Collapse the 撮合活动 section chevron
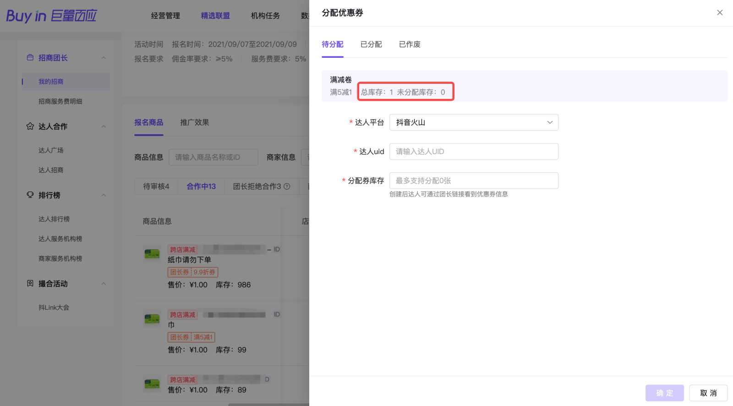Viewport: 733px width, 406px height. coord(104,284)
